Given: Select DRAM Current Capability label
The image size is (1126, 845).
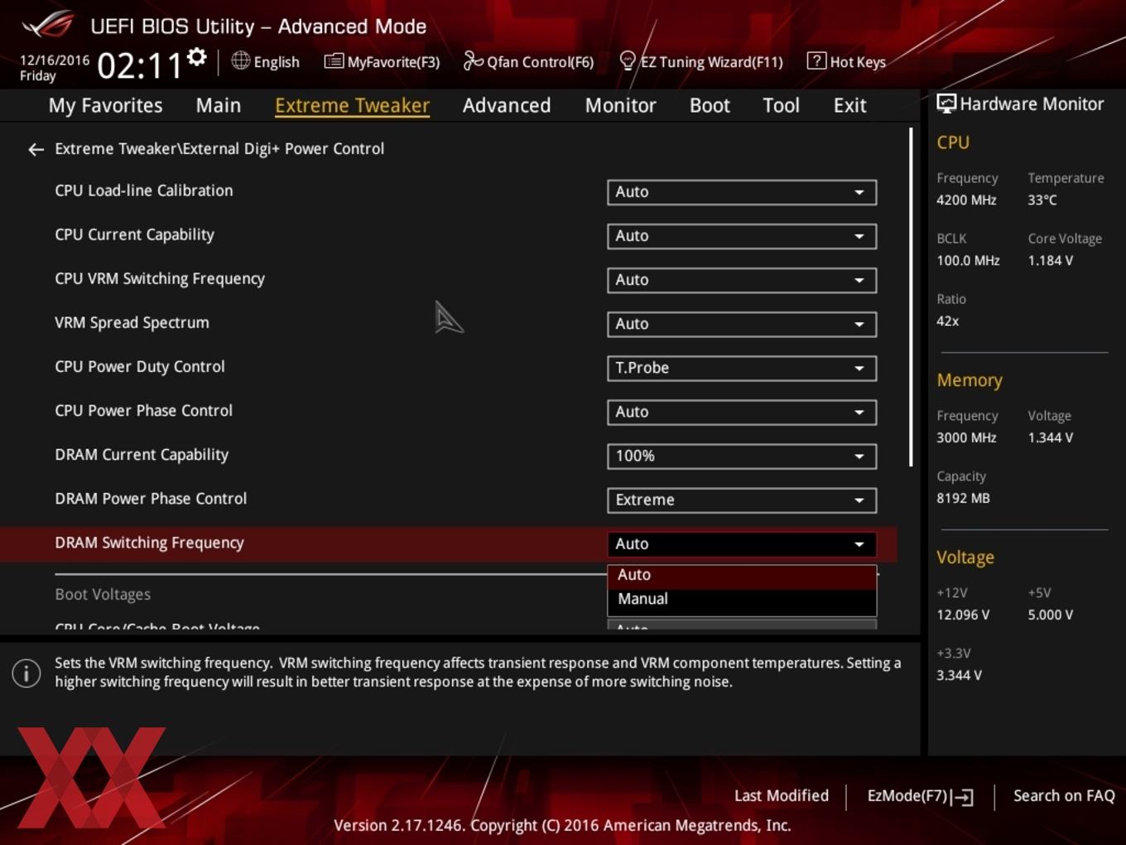Looking at the screenshot, I should [x=142, y=454].
